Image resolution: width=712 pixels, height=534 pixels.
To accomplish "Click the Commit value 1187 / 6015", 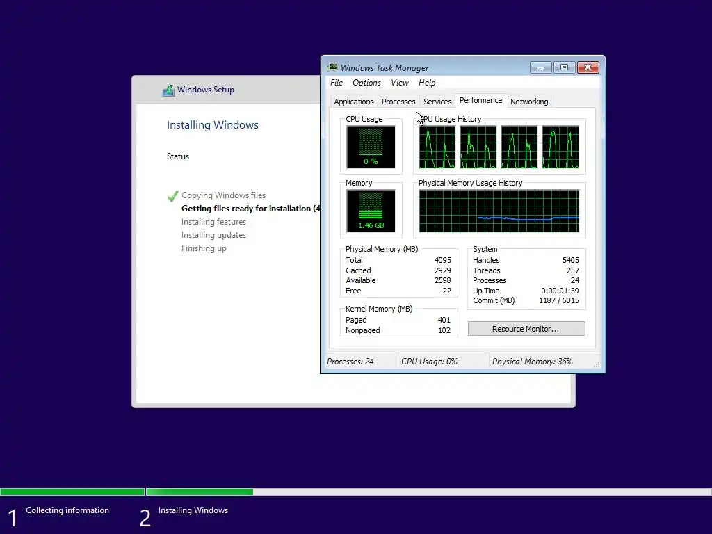I will pos(558,300).
